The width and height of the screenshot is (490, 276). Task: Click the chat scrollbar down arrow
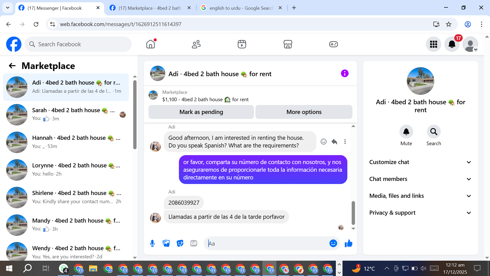(x=353, y=229)
